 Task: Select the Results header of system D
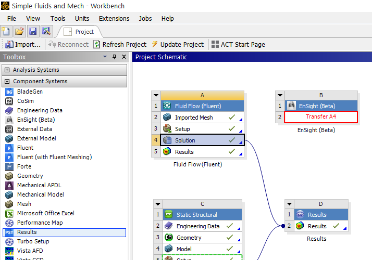point(321,215)
